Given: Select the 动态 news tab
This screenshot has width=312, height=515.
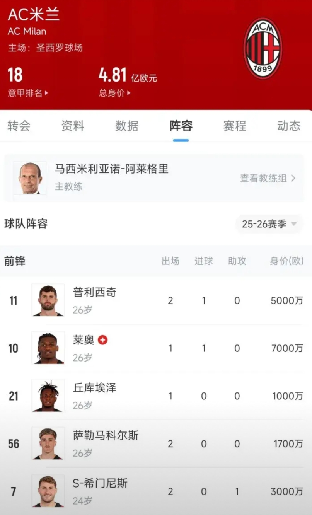Looking at the screenshot, I should 289,126.
